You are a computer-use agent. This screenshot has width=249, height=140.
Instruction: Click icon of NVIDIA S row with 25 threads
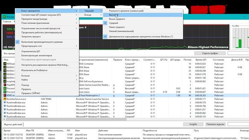tap(5, 71)
